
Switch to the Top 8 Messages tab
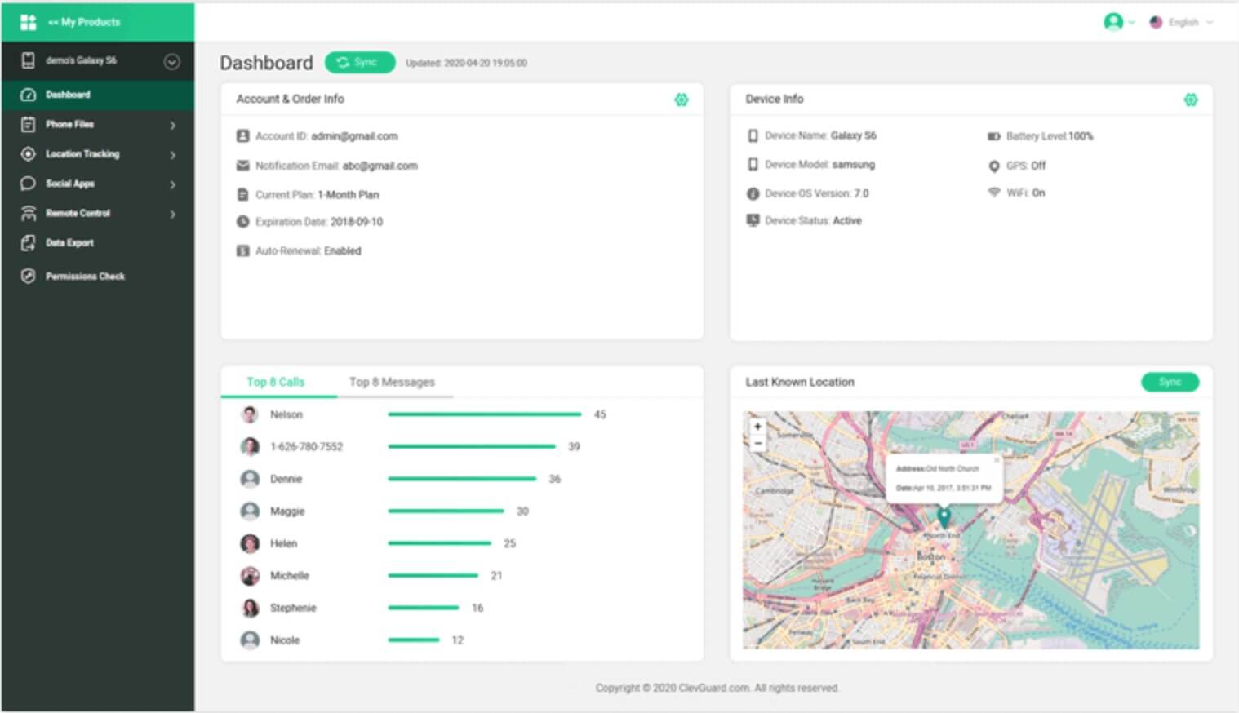(x=392, y=382)
